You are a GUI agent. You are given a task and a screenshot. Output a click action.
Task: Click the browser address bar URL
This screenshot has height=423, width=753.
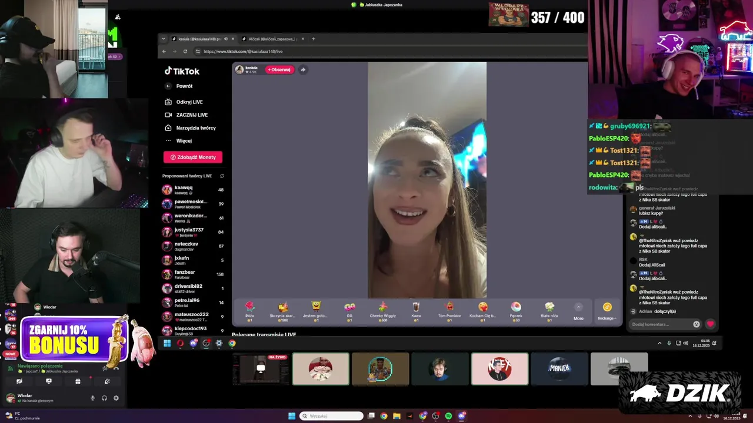click(243, 51)
